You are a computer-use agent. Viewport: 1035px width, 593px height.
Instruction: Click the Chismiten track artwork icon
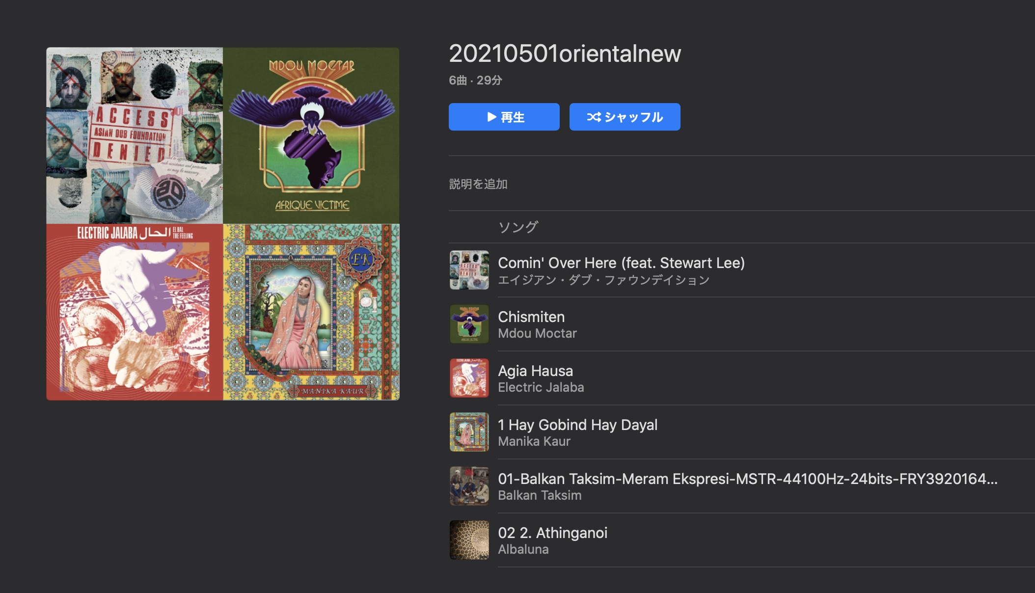[x=469, y=324]
